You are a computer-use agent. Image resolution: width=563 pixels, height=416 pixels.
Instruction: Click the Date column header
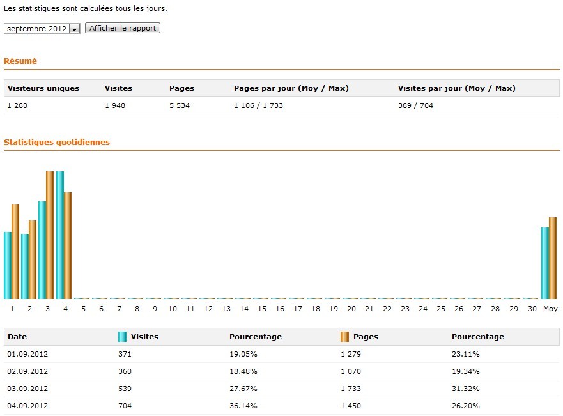(17, 337)
